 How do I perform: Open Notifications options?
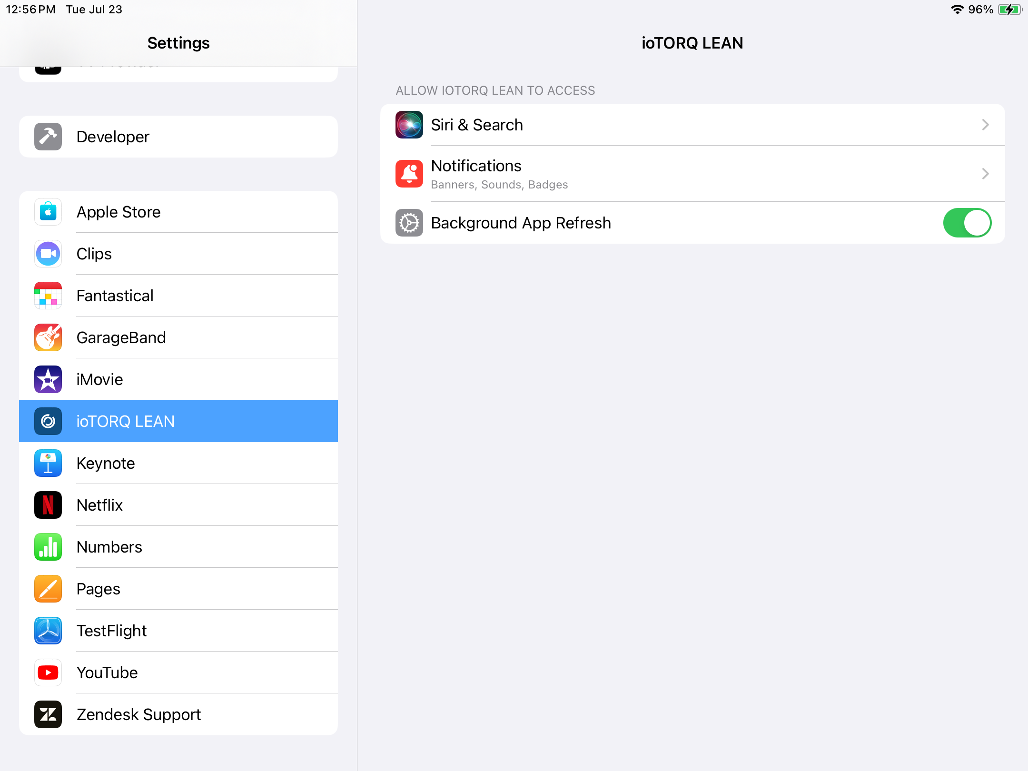point(692,174)
